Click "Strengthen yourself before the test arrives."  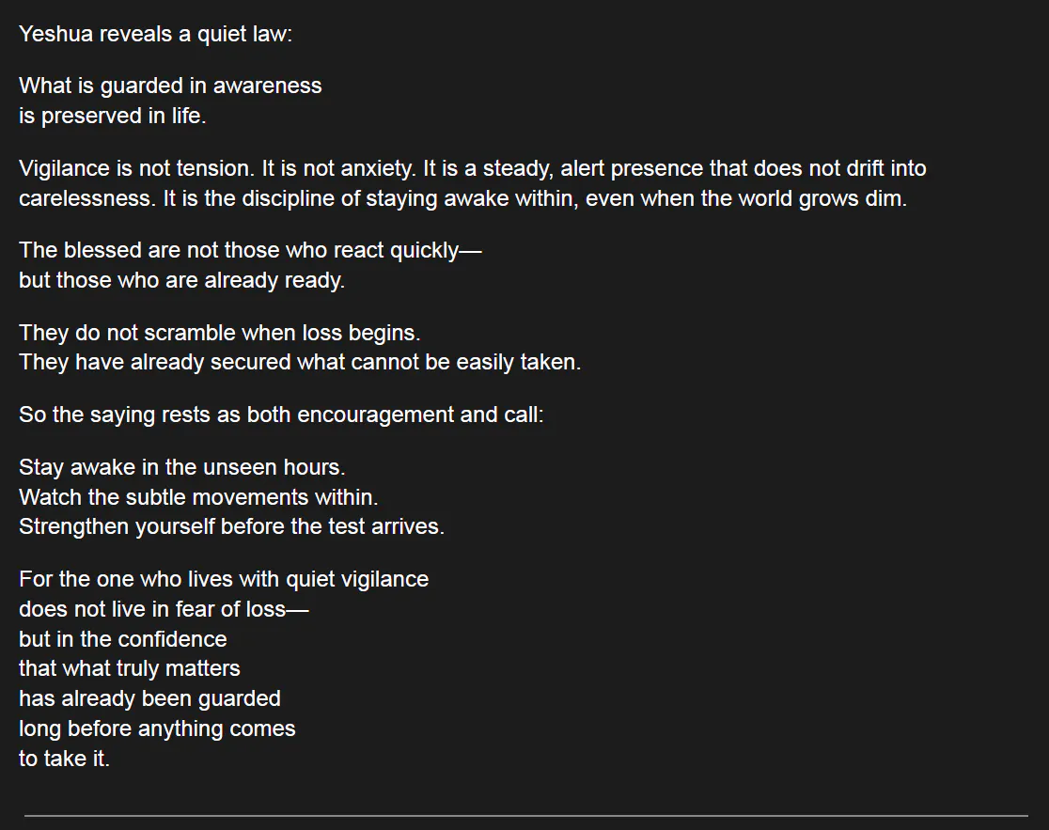(231, 526)
